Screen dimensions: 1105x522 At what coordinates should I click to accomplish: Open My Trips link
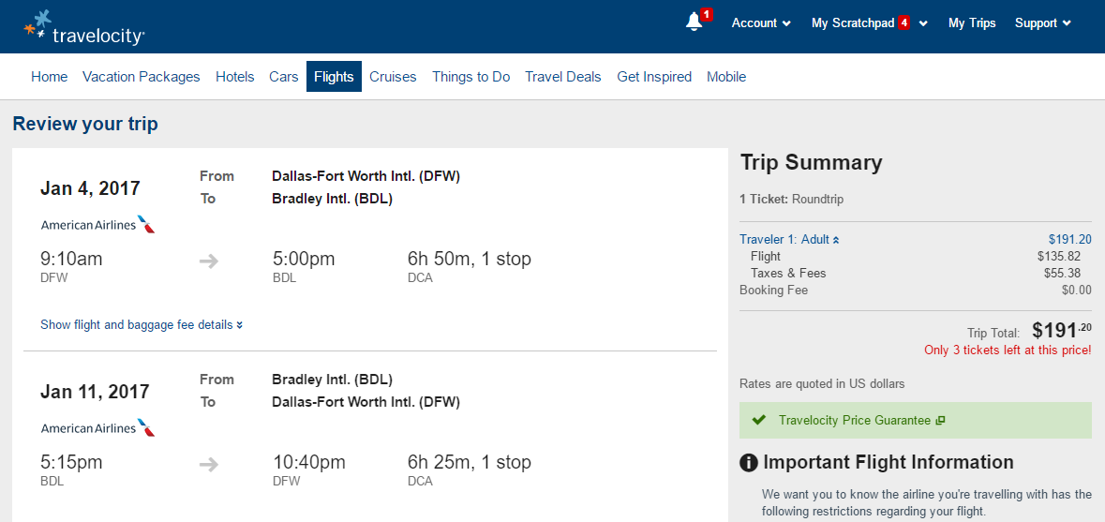click(x=972, y=23)
